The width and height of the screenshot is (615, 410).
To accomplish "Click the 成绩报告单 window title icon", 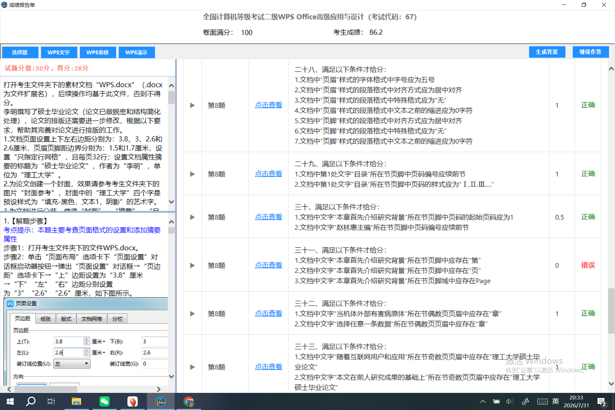I will [4, 5].
